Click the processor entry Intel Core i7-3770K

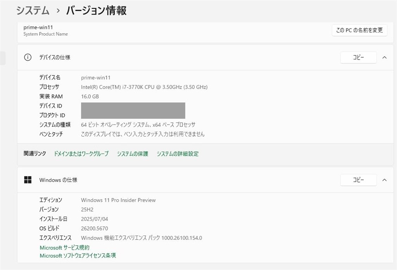coord(144,87)
